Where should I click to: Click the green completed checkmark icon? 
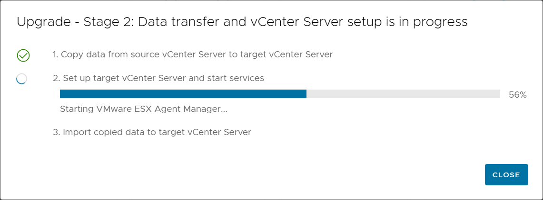pos(23,55)
